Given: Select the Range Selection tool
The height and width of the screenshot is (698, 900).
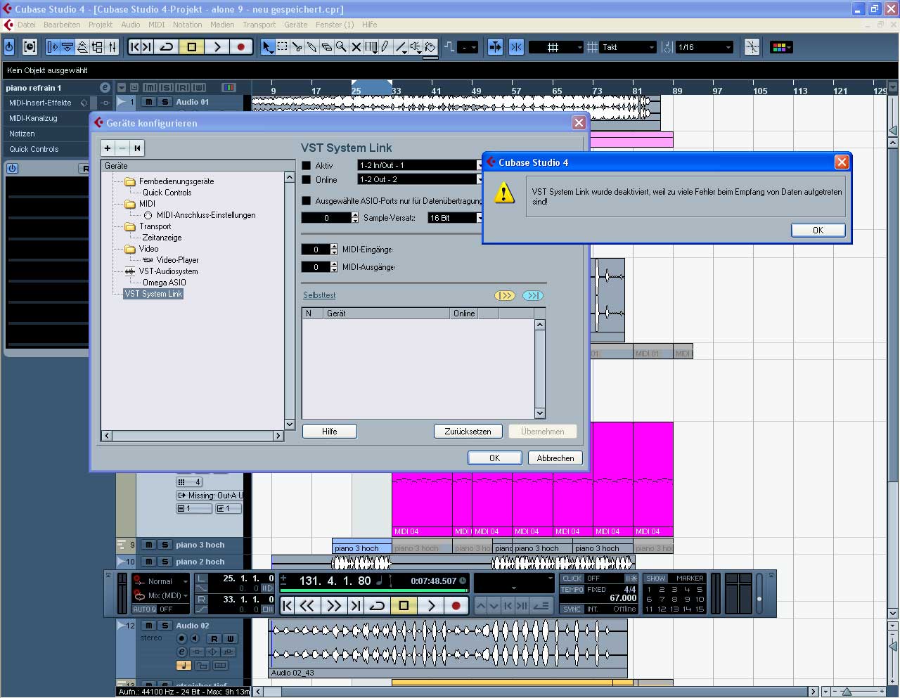Looking at the screenshot, I should point(282,47).
